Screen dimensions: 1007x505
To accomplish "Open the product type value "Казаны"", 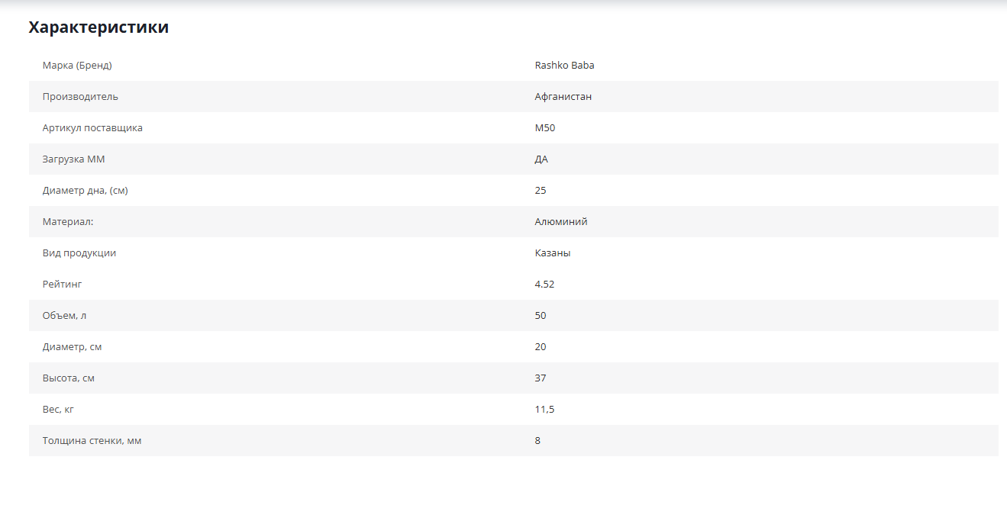I will pos(553,253).
